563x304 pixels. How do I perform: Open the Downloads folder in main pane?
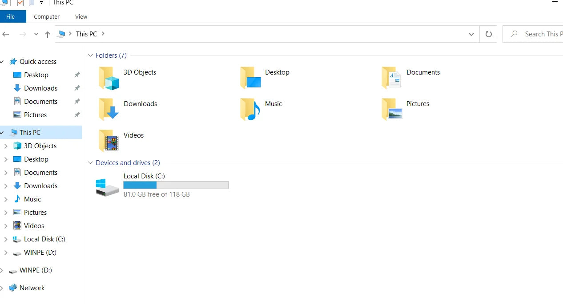109,110
